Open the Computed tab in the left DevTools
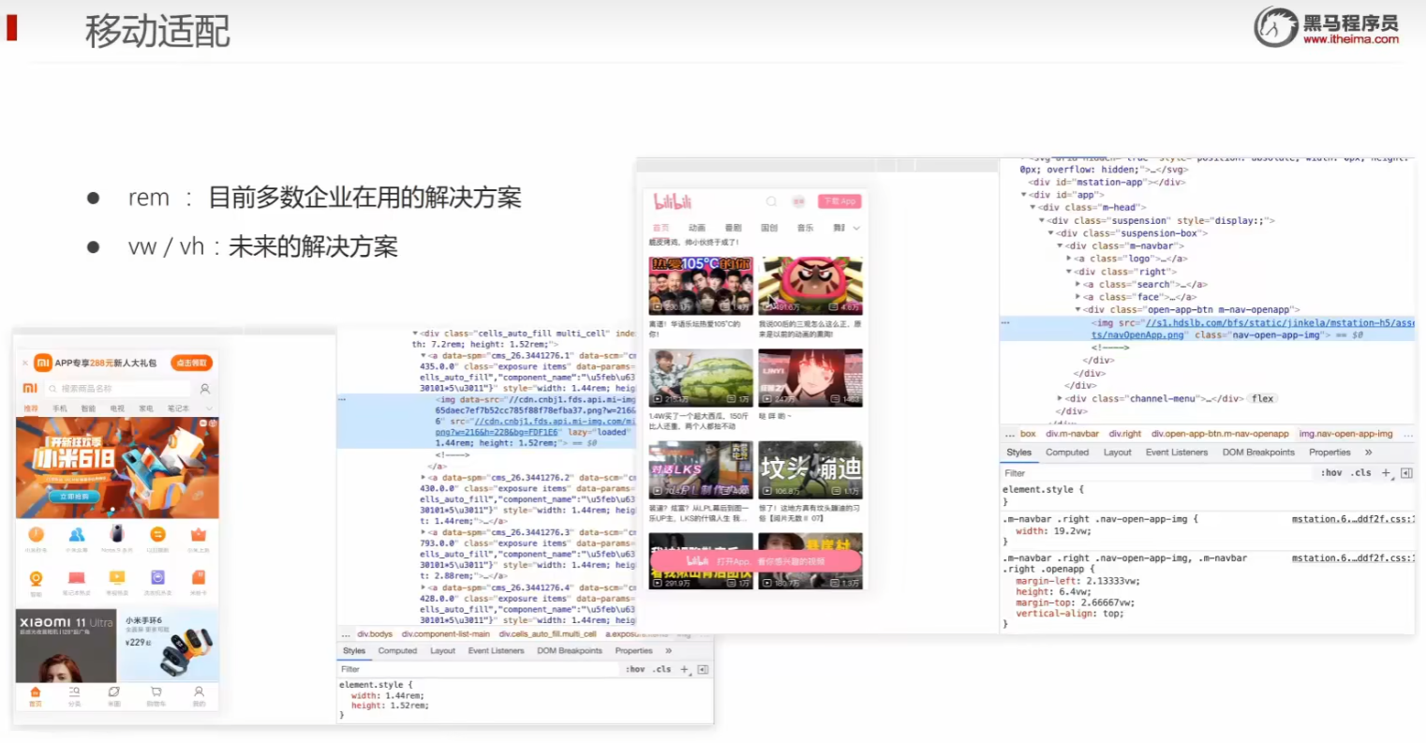This screenshot has width=1426, height=743. [x=397, y=650]
